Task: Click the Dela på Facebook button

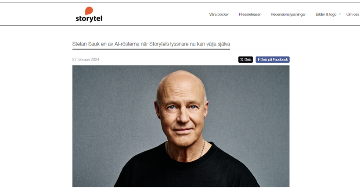Action: [273, 60]
